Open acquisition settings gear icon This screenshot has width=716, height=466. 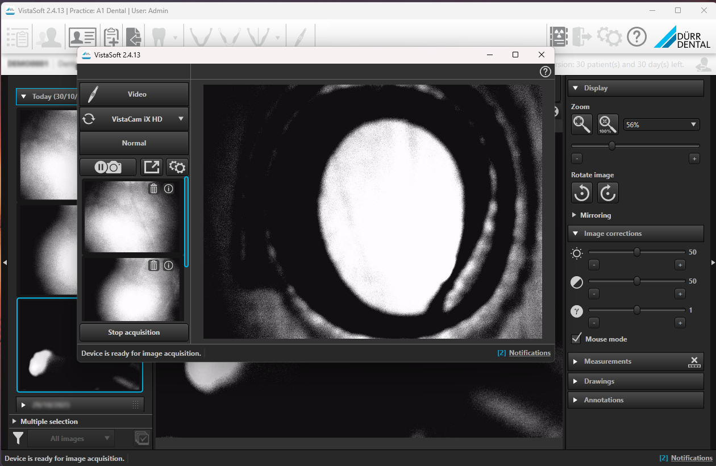click(177, 167)
